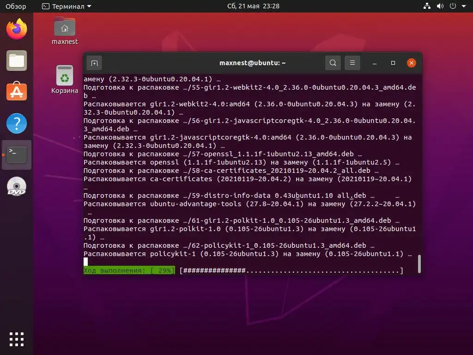
Task: Click the 57-openssl deb line
Action: tap(223, 154)
